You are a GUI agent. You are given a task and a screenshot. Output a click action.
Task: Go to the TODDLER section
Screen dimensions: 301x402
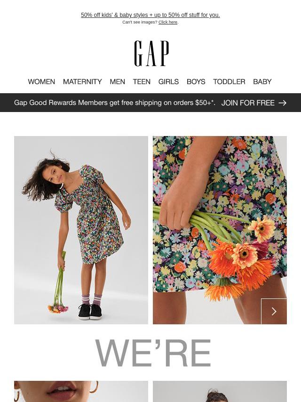tap(229, 81)
